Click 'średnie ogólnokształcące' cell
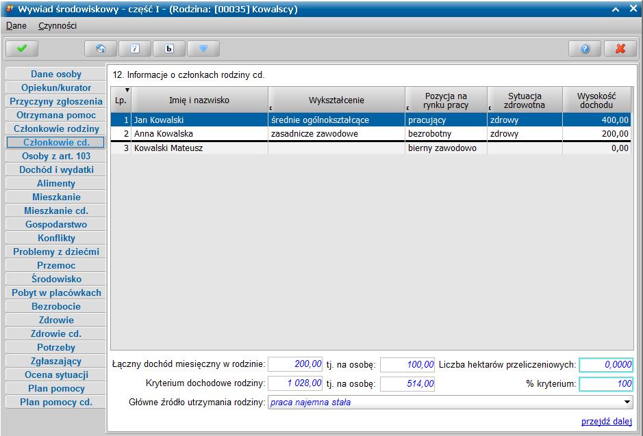Viewport: 643px width, 436px height. 336,120
